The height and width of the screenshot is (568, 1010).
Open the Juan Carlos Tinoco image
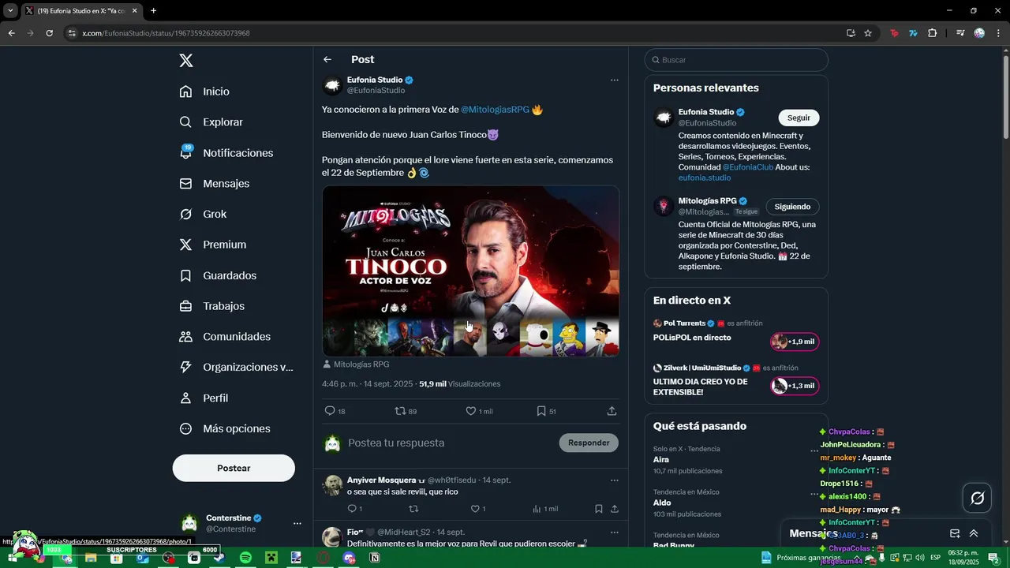point(470,271)
